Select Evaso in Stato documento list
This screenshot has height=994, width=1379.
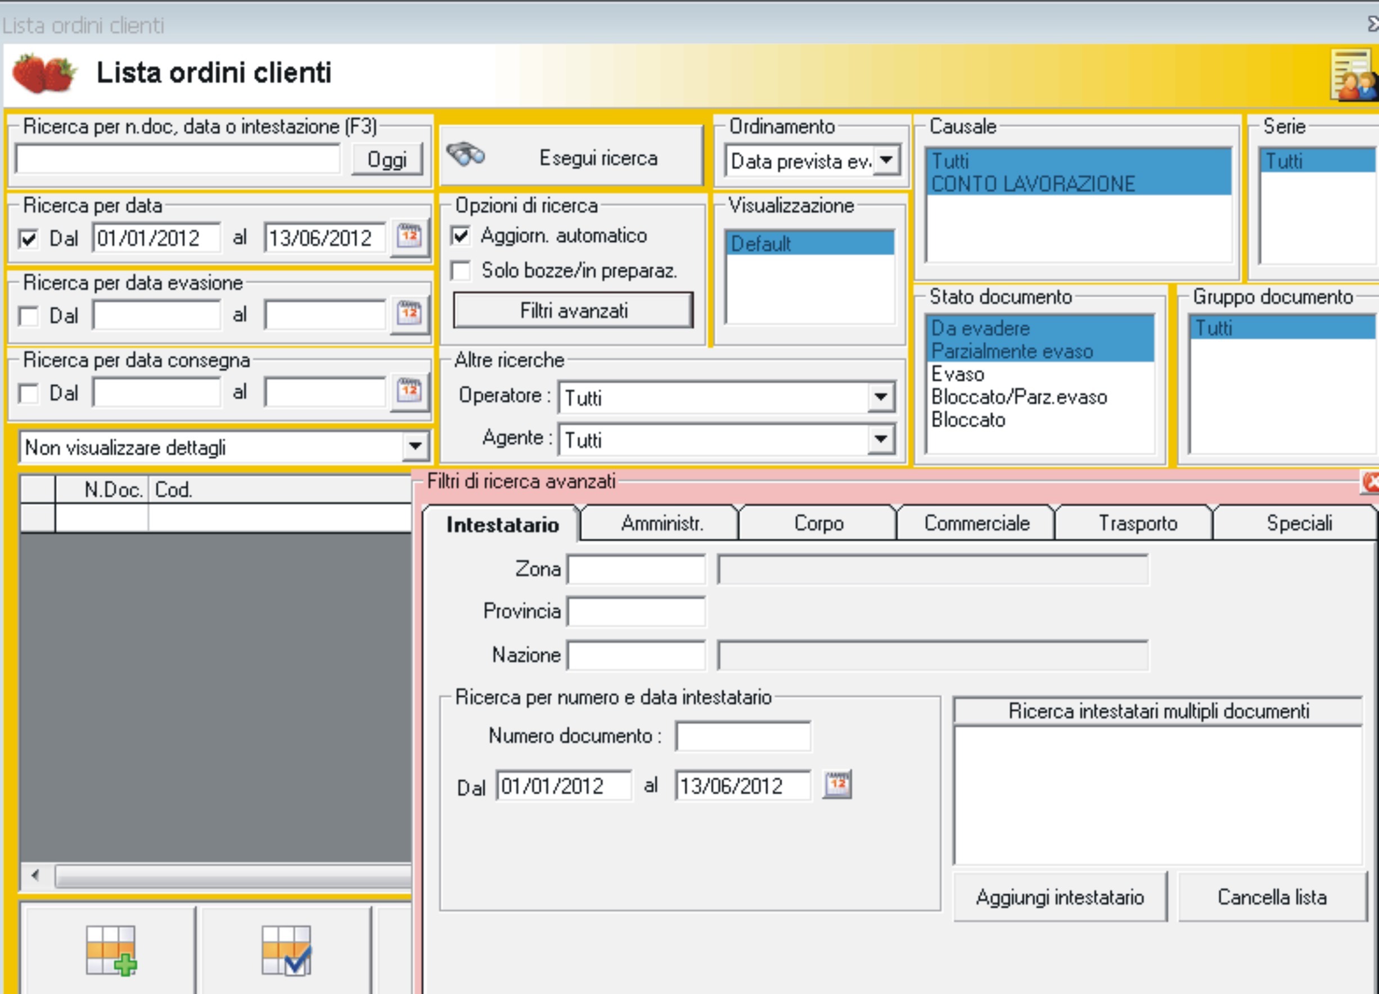click(x=958, y=374)
